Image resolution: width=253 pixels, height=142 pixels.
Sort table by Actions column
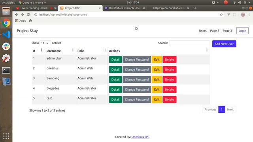tap(159, 51)
